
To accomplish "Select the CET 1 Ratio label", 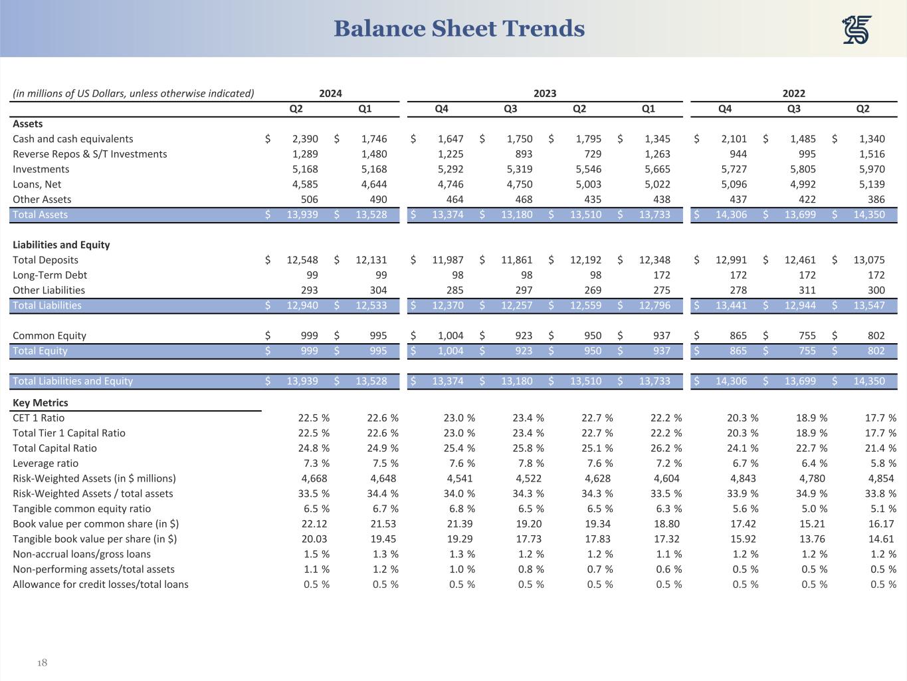I will [x=39, y=418].
